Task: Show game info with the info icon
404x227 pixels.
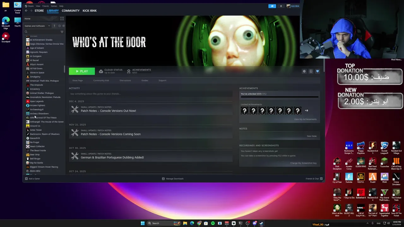Action: (x=311, y=71)
